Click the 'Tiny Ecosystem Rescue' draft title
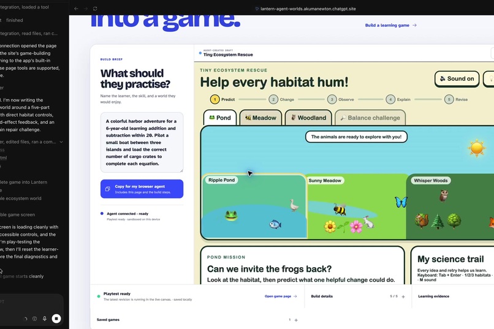This screenshot has width=494, height=329. tap(228, 55)
